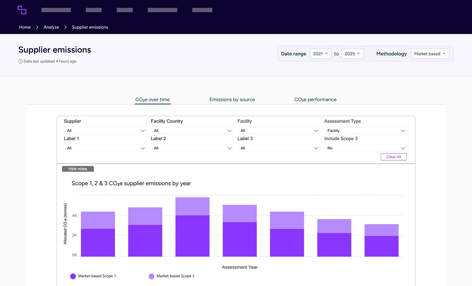Open the Label 2 filter dropdown

[192, 148]
